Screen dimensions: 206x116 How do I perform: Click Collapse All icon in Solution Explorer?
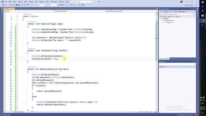tap(178, 12)
